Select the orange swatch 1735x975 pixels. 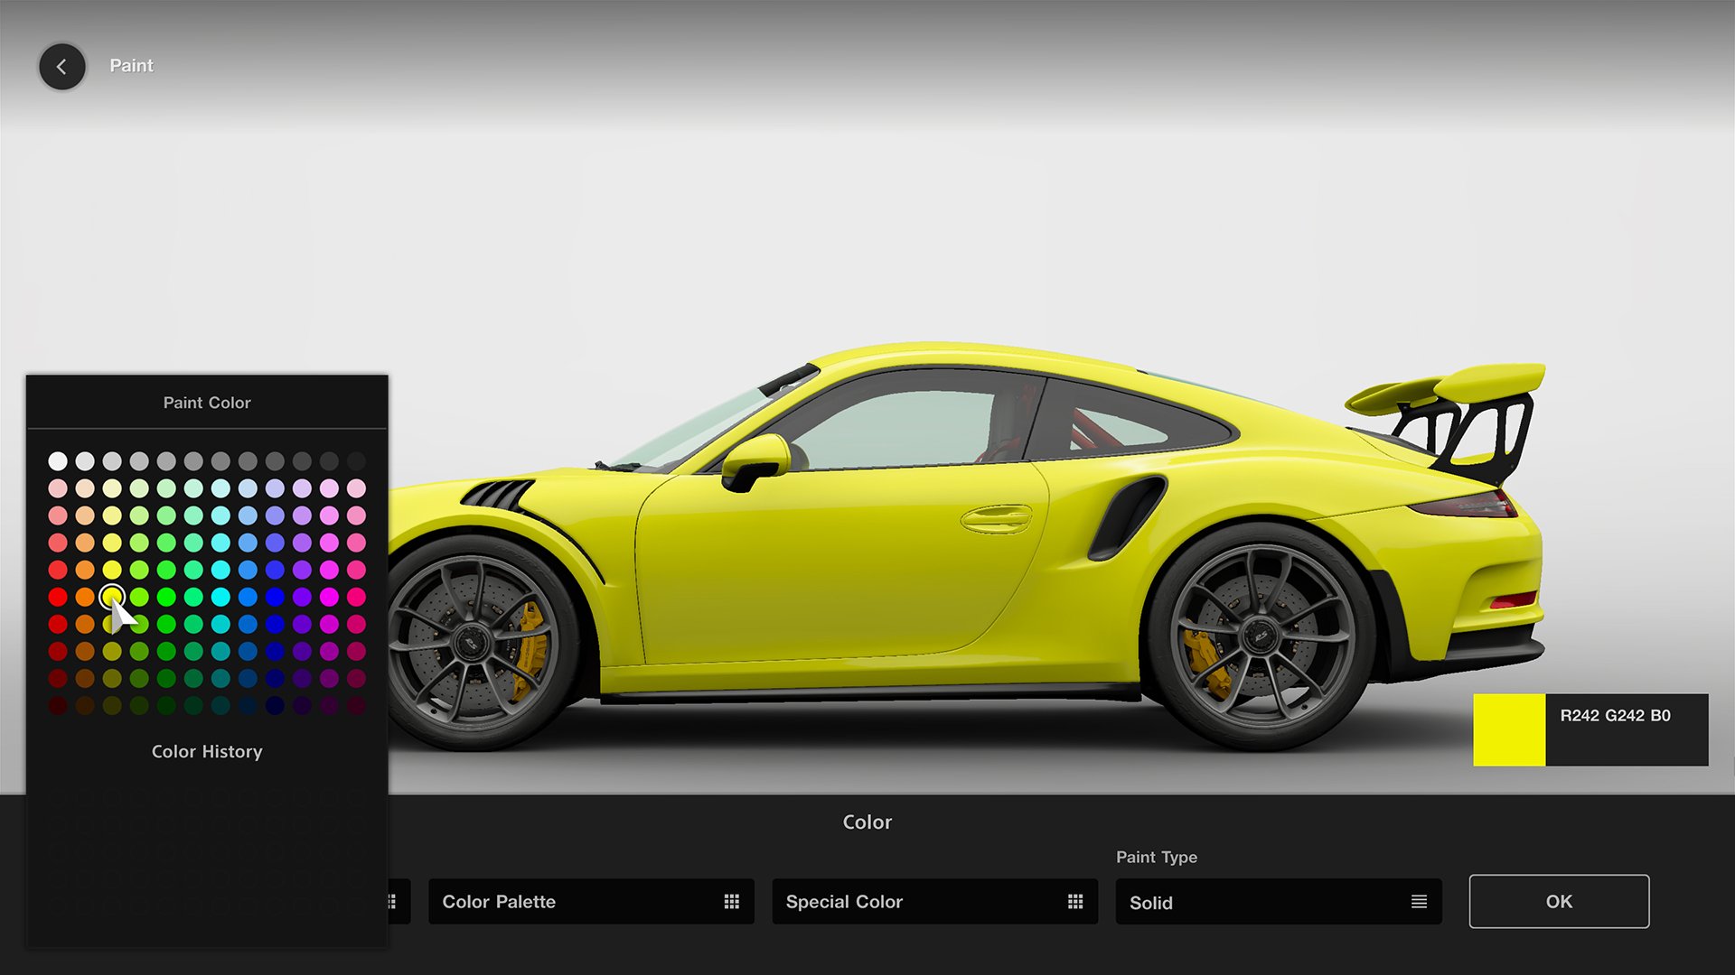point(85,596)
